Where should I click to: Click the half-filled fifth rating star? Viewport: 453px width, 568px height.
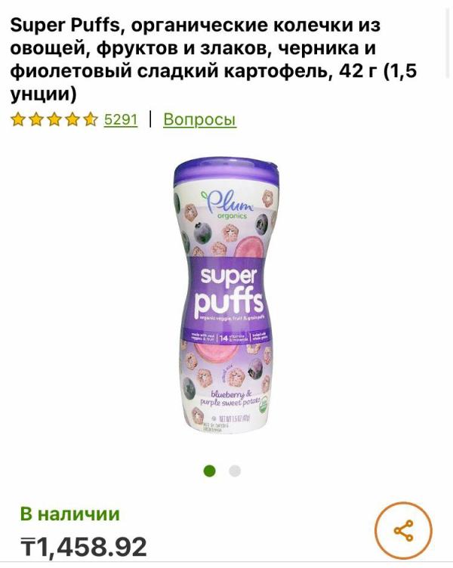91,119
